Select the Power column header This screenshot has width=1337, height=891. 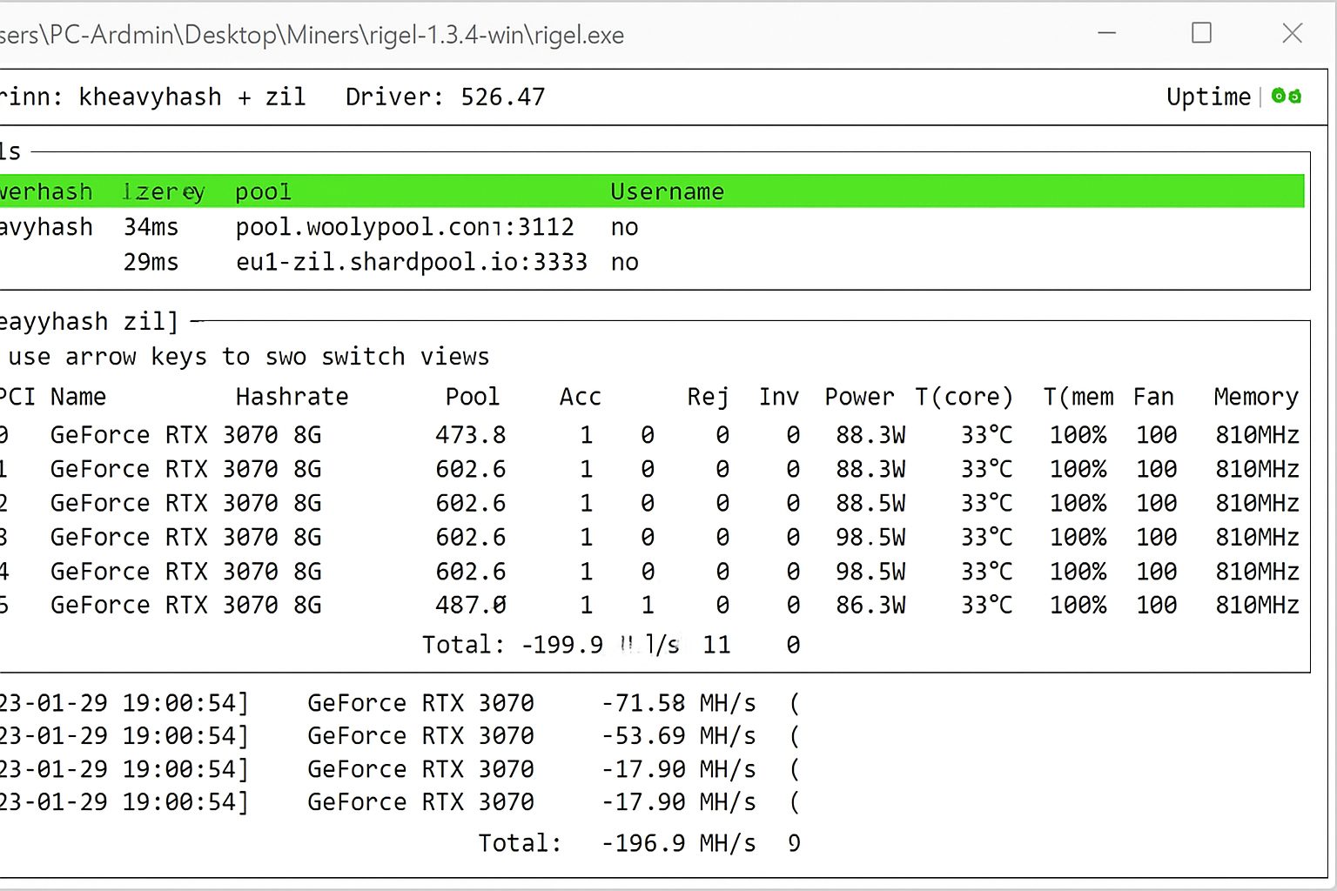tap(858, 397)
